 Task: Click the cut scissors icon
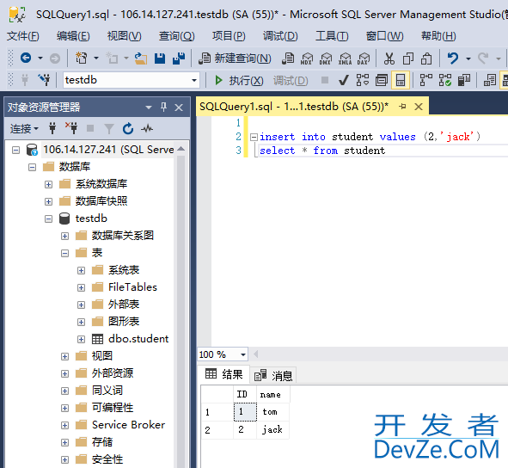[389, 58]
